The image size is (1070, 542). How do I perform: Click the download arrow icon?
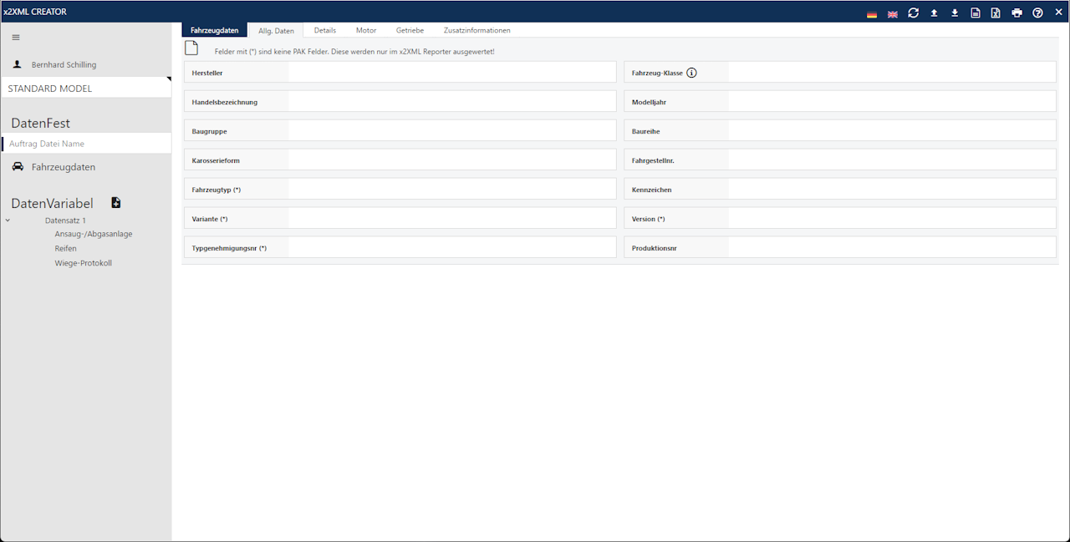(x=955, y=13)
